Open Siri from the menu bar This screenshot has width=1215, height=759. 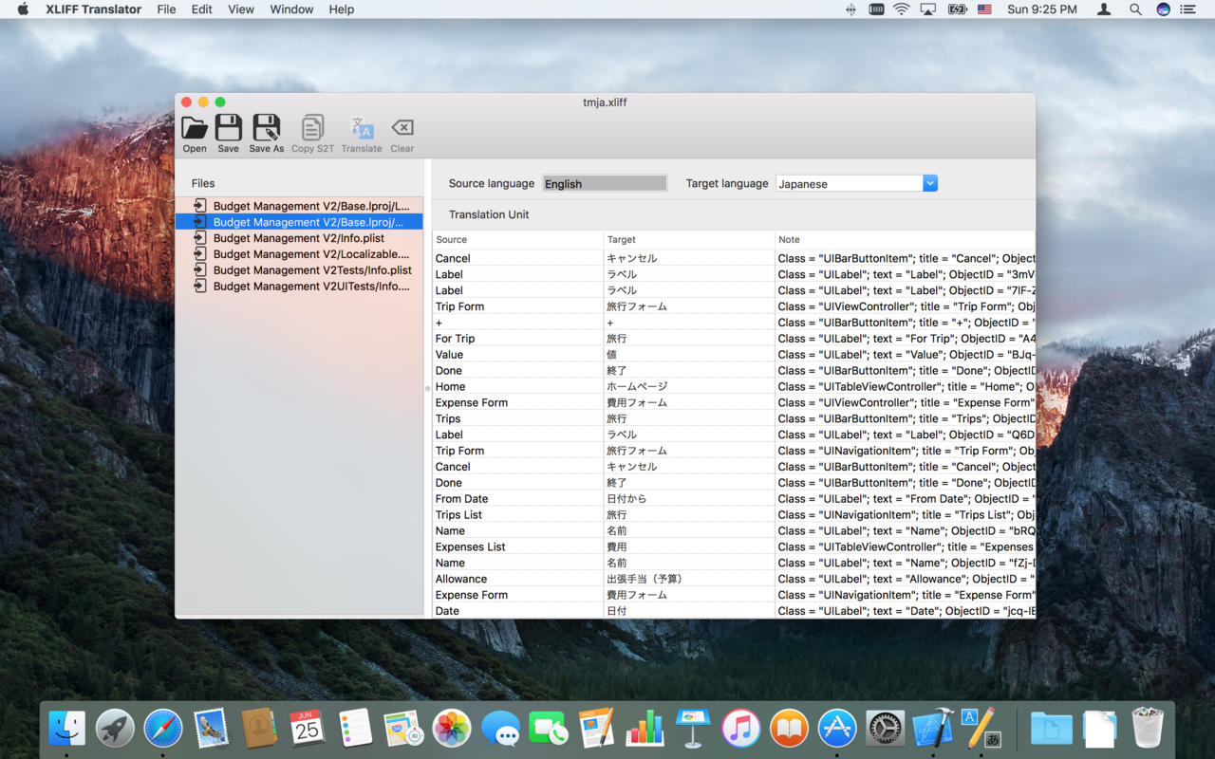[x=1163, y=9]
